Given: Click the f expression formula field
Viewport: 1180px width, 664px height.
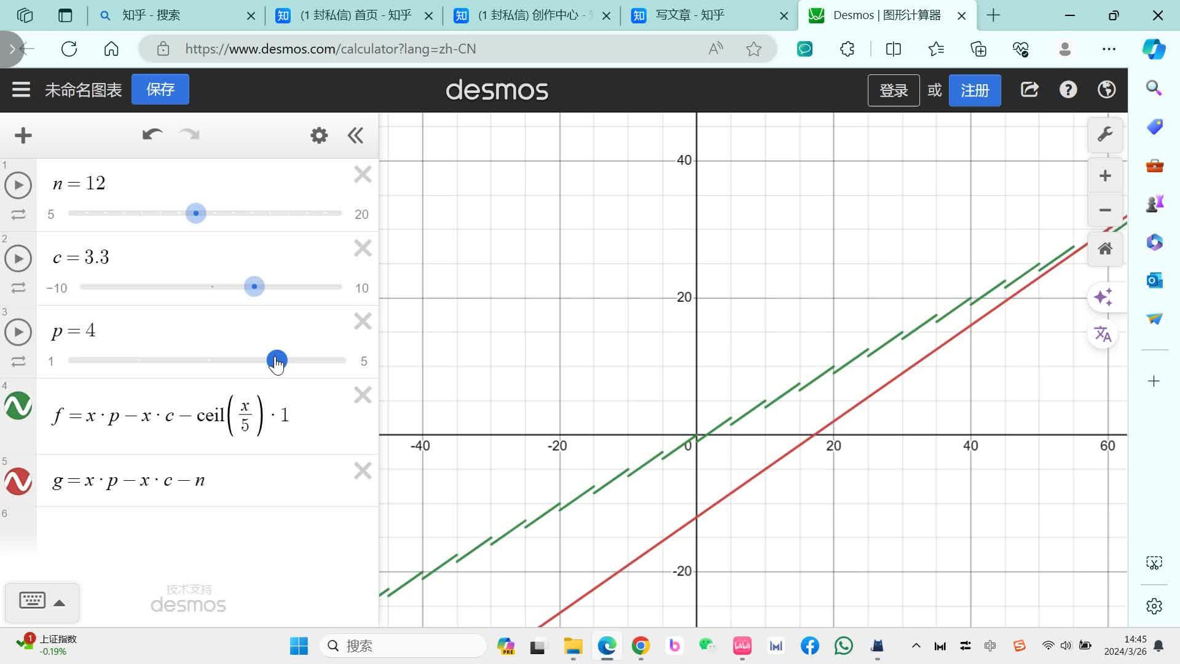Looking at the screenshot, I should tap(170, 416).
